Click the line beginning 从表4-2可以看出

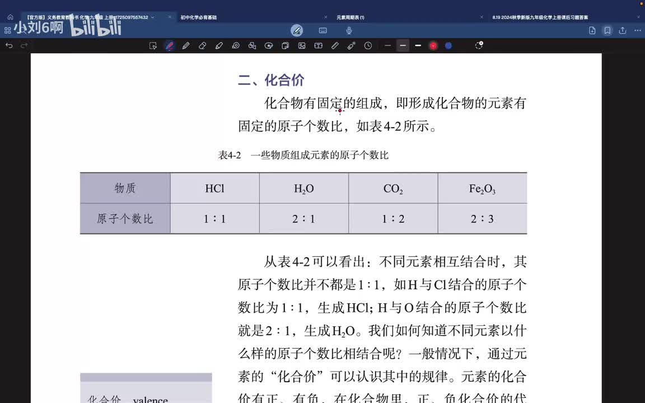[x=395, y=261]
